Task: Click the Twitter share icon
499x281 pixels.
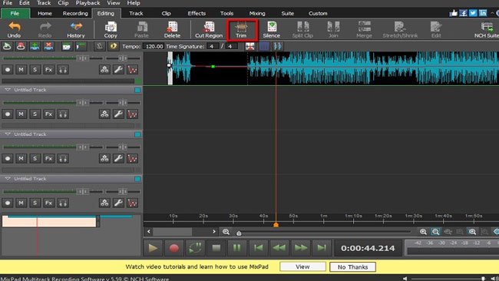Action: point(473,13)
